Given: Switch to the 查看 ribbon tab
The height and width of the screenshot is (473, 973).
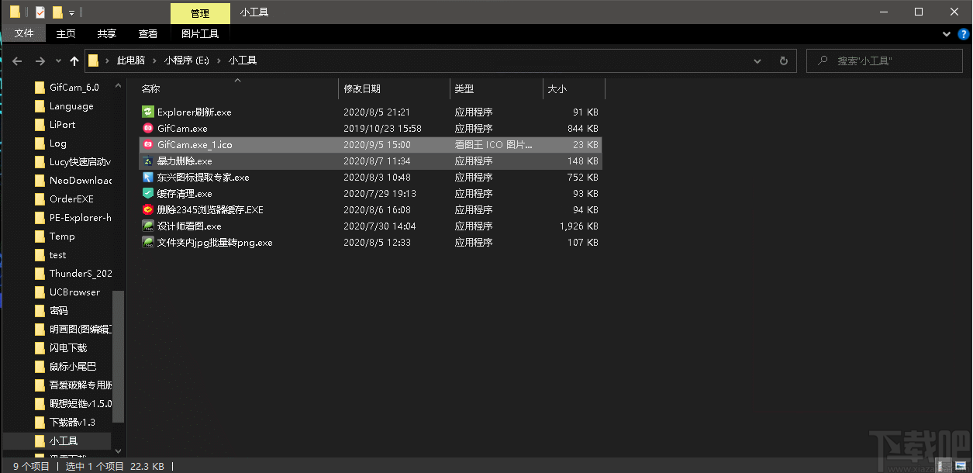Looking at the screenshot, I should coord(148,33).
